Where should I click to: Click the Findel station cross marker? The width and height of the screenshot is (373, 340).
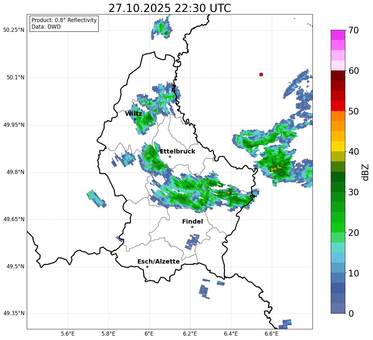pyautogui.click(x=192, y=227)
